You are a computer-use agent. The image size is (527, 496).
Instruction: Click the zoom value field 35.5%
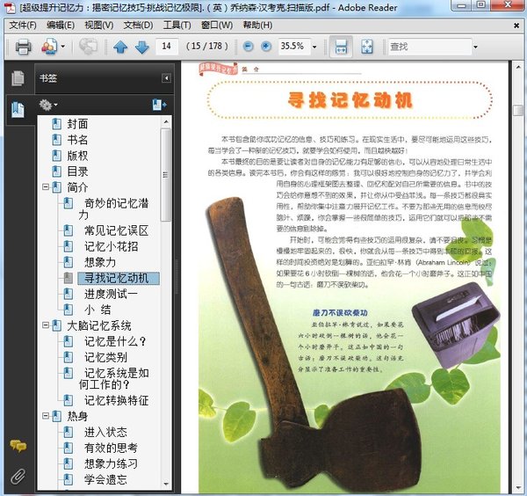[292, 46]
